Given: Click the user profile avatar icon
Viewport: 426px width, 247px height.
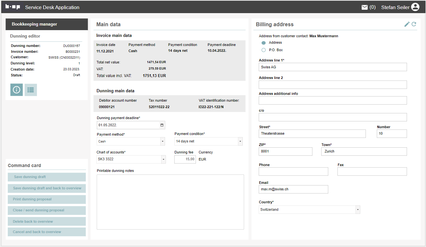Looking at the screenshot, I should (415, 7).
